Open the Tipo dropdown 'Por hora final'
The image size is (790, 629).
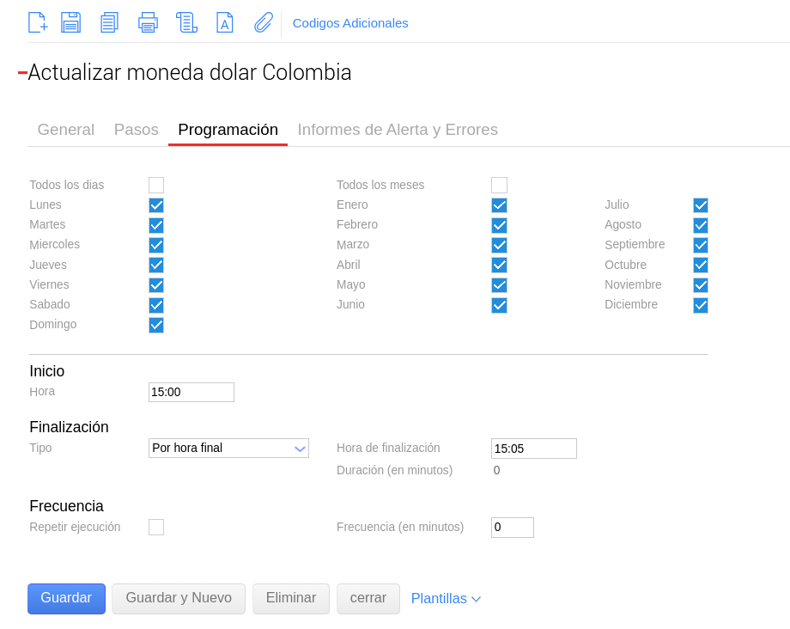coord(228,448)
